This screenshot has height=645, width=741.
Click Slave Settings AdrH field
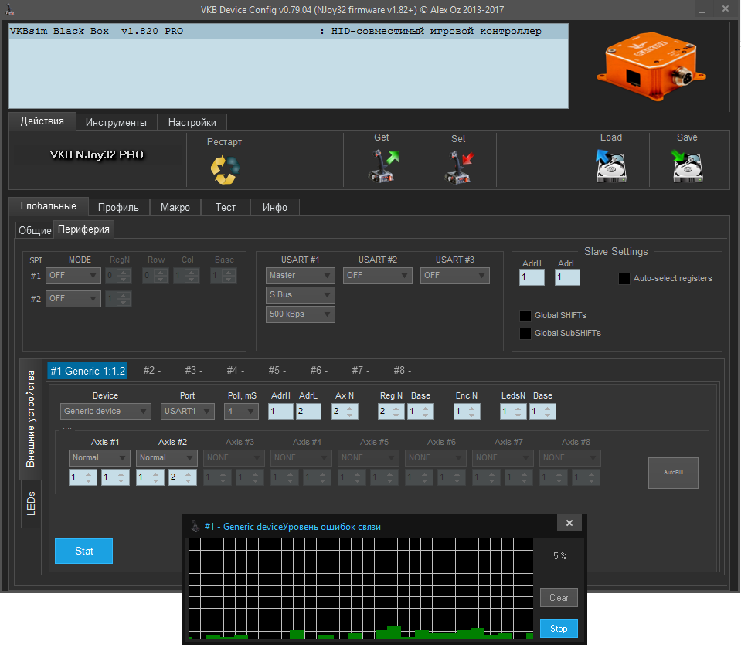tap(532, 277)
